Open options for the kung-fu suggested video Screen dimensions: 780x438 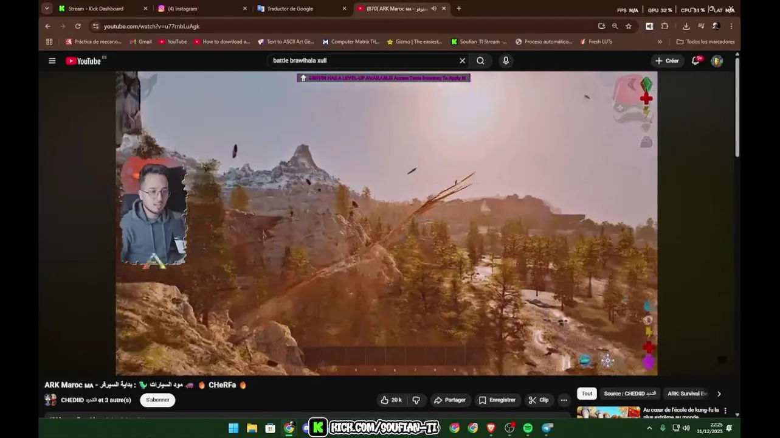(725, 411)
